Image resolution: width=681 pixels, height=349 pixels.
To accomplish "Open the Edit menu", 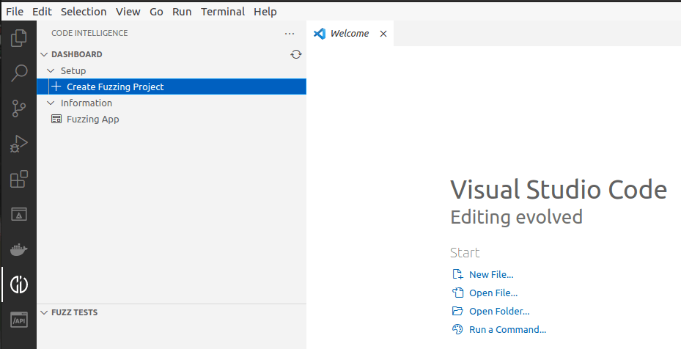I will pos(42,12).
